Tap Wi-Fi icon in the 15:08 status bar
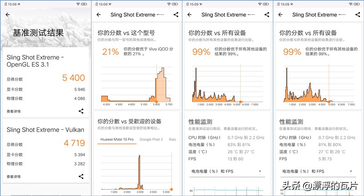 78,4
